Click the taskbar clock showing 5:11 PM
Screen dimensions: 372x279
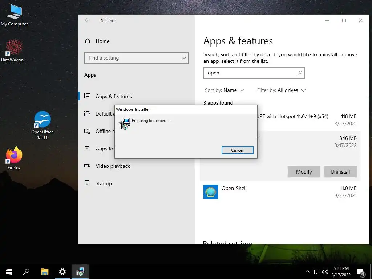[x=341, y=272]
